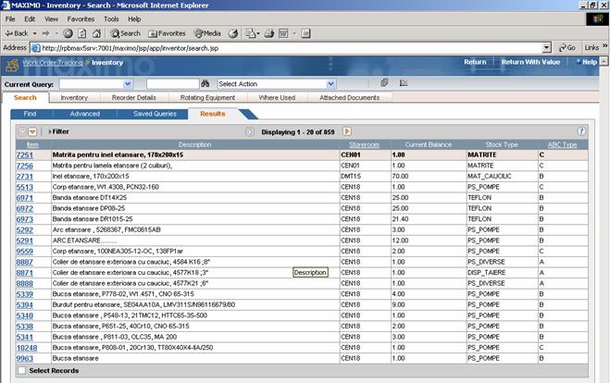Select the Find sub-tab
The image size is (610, 383).
(30, 114)
